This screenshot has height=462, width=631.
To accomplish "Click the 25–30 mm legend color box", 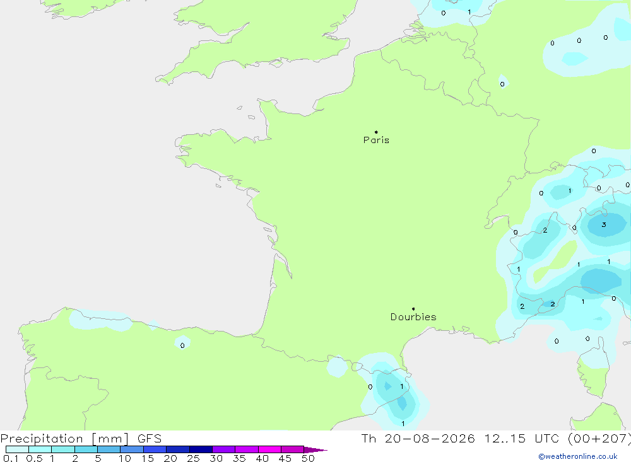I will point(201,449).
